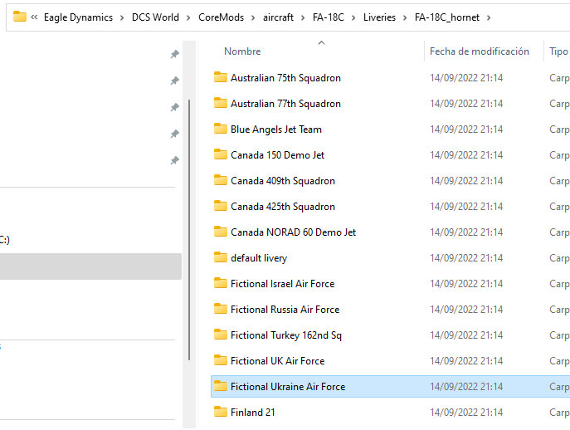This screenshot has width=570, height=430.
Task: Click the Fictional Ukraine Air Force folder icon
Action: 221,386
